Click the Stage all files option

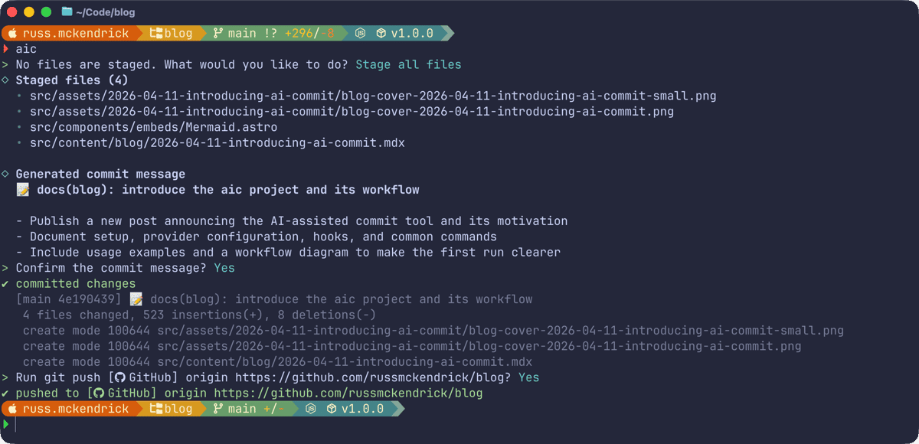click(408, 64)
